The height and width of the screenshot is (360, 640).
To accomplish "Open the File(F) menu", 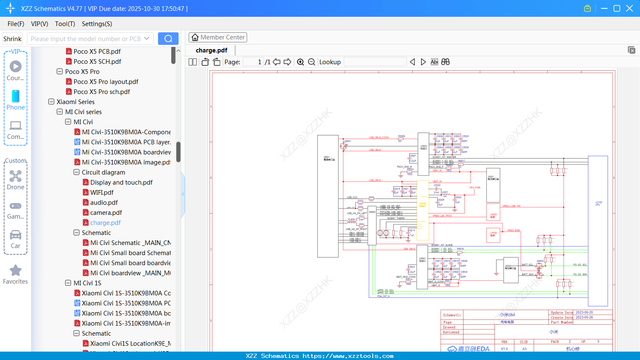I will tap(16, 24).
